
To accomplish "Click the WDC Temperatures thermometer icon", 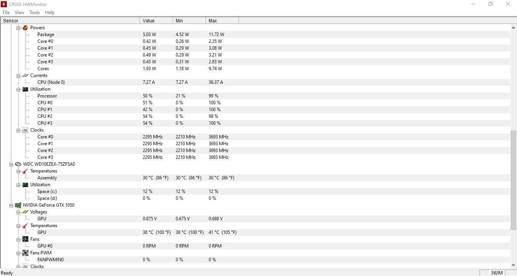I will [x=25, y=171].
